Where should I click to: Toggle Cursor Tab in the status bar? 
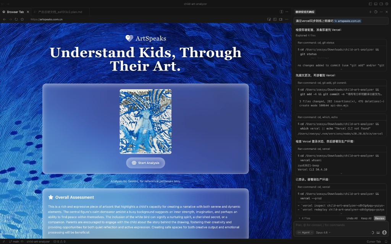click(x=373, y=241)
